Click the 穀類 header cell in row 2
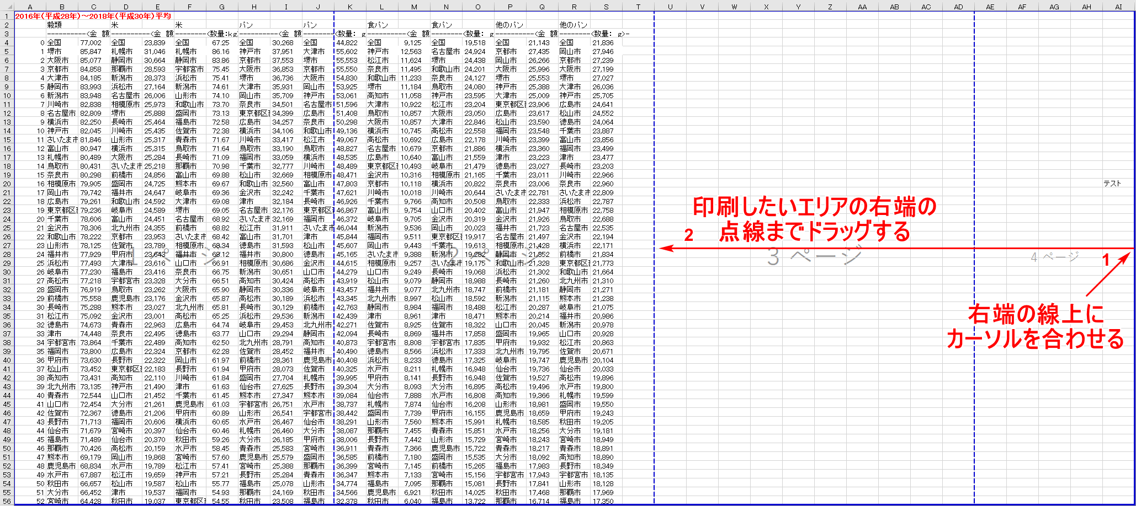1136x506 pixels. coord(62,25)
